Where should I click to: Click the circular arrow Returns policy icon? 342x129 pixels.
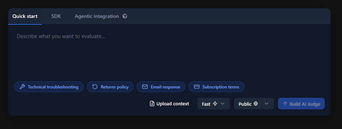click(95, 87)
